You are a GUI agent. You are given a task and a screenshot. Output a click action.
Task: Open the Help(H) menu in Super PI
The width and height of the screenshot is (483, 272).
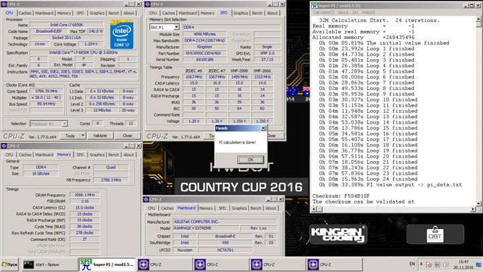coord(368,12)
